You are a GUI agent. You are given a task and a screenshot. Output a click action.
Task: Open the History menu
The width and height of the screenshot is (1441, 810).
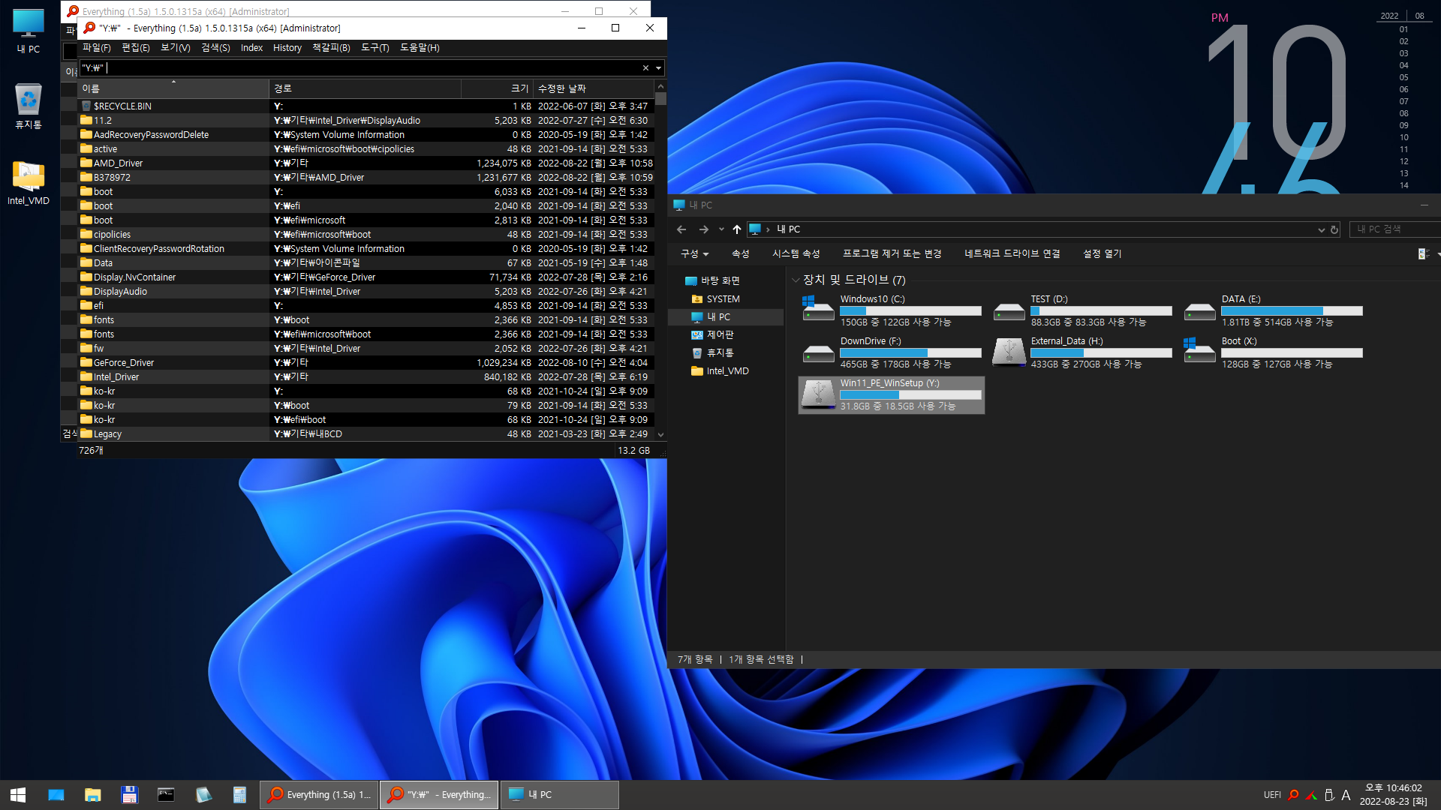pyautogui.click(x=287, y=48)
